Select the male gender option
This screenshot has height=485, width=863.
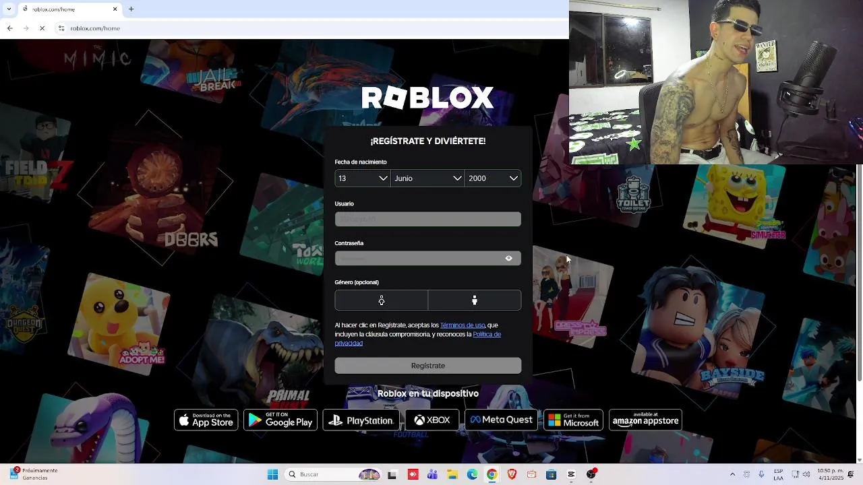pos(475,300)
